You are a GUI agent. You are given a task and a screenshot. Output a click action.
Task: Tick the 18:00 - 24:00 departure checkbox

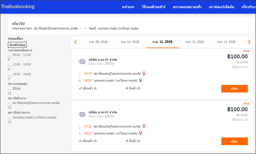coord(9,76)
